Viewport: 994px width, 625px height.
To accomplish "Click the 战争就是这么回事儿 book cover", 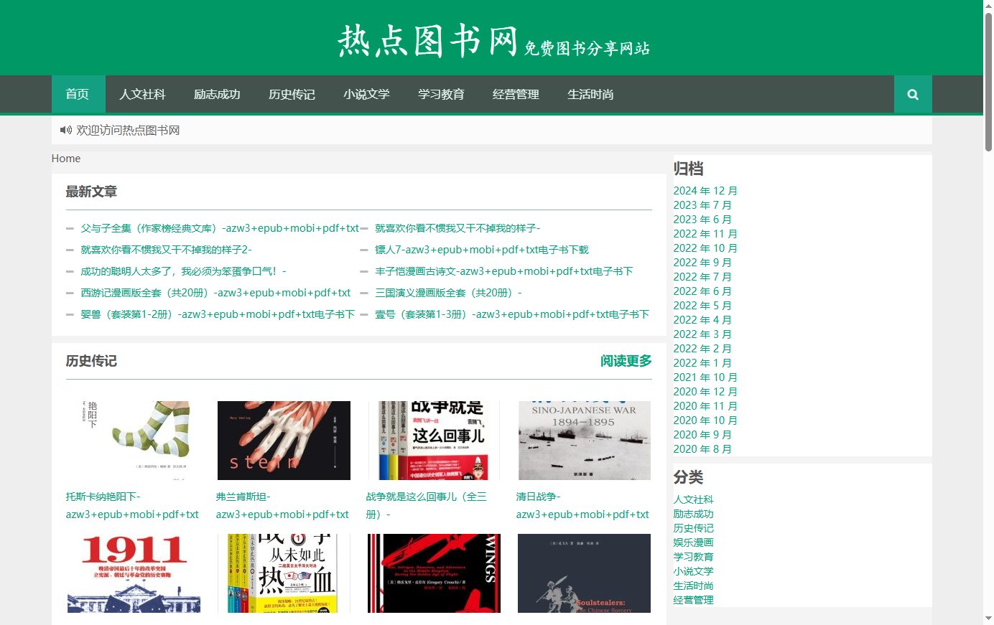I will pyautogui.click(x=434, y=441).
